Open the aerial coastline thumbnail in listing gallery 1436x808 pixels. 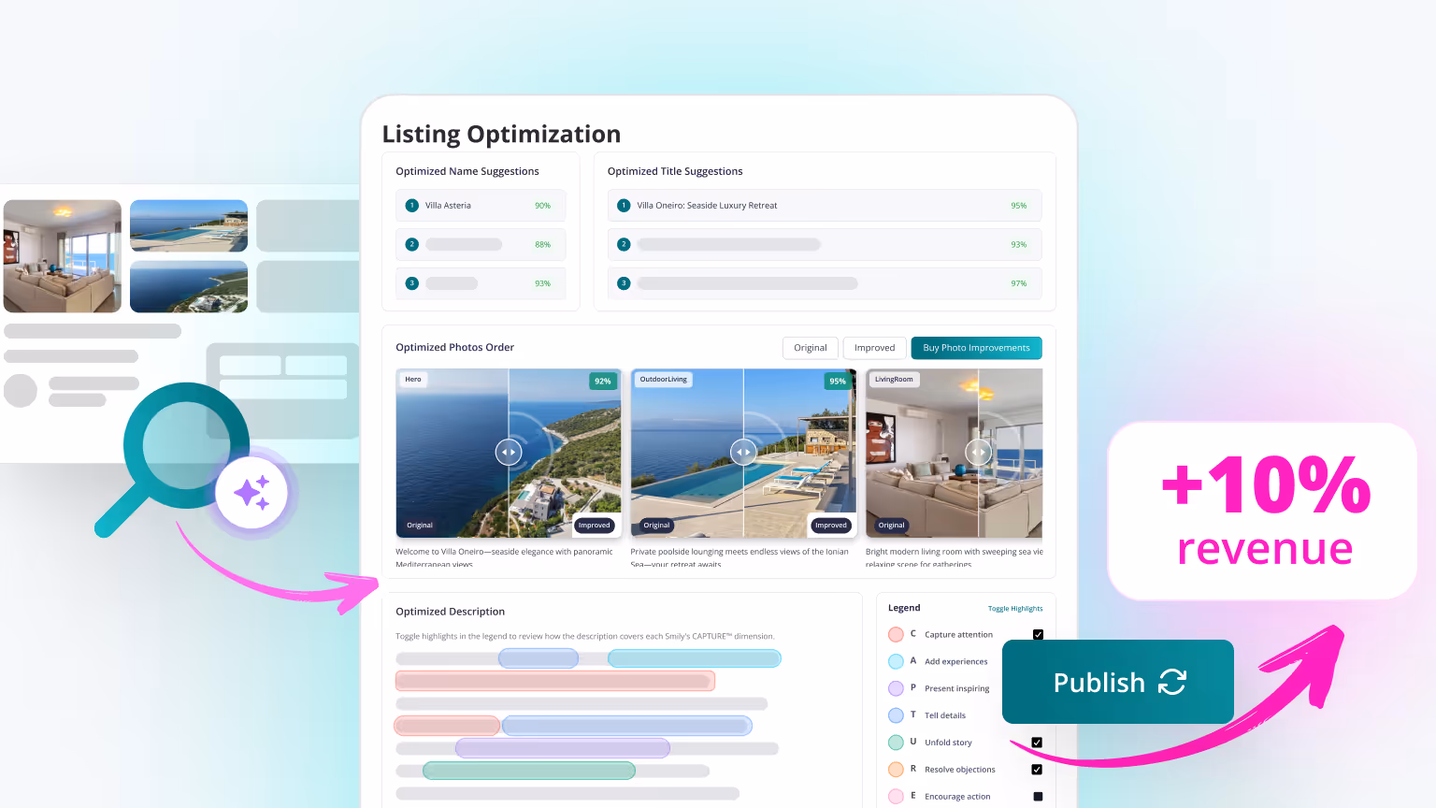[189, 286]
